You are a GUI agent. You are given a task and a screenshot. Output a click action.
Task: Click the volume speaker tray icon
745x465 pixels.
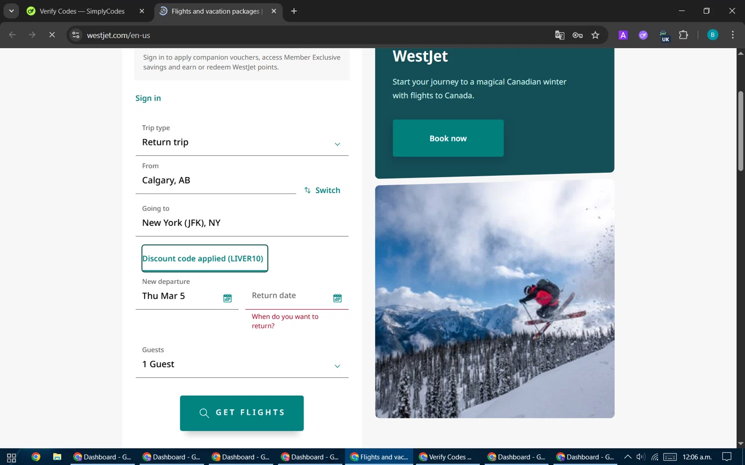coord(641,457)
